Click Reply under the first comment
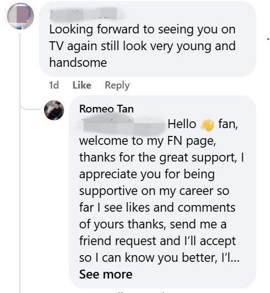 (x=117, y=86)
